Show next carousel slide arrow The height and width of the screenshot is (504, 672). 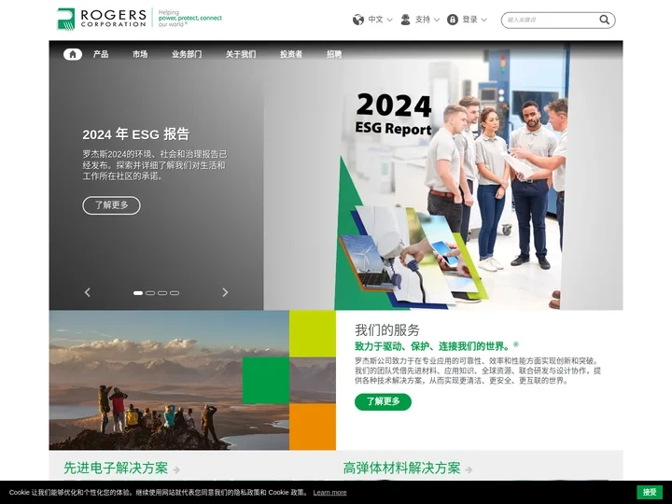[x=225, y=292]
